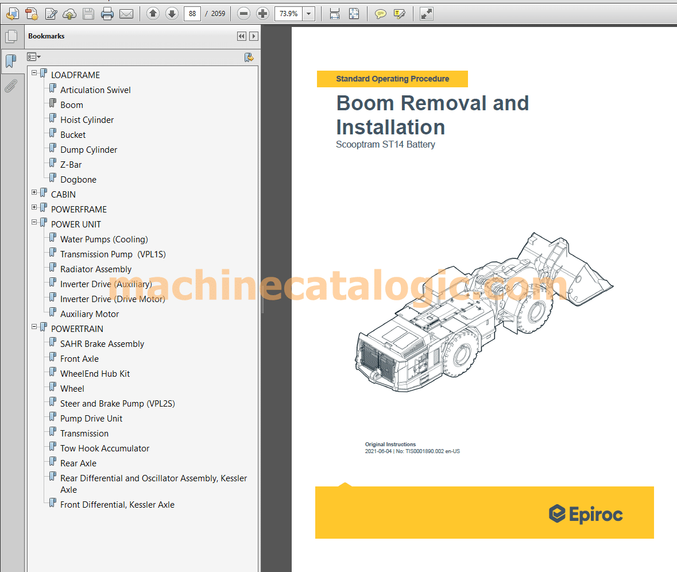Open the SAHR Brake Assembly bookmark

(x=102, y=344)
